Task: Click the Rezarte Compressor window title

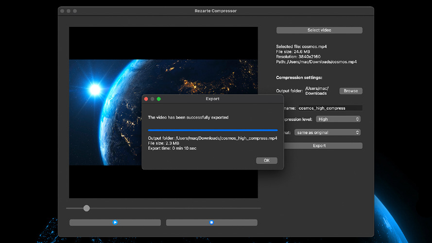Action: click(216, 11)
